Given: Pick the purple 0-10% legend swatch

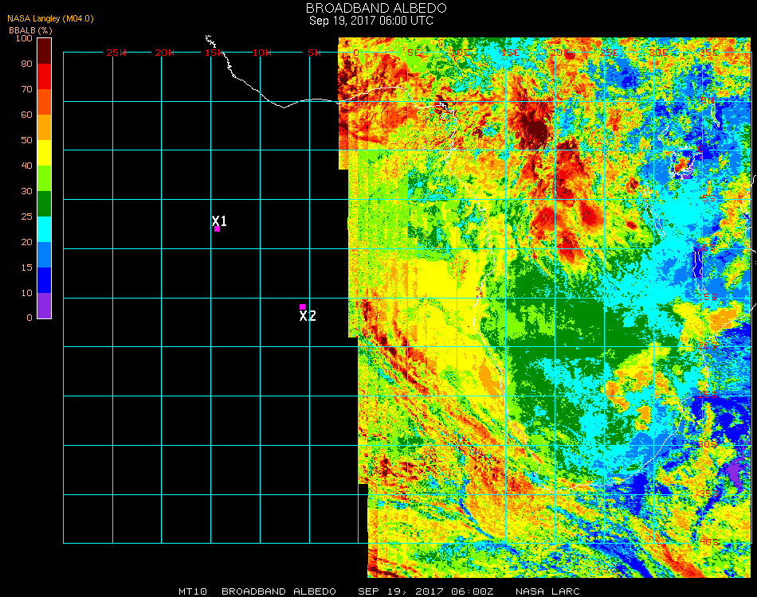Looking at the screenshot, I should pos(45,306).
